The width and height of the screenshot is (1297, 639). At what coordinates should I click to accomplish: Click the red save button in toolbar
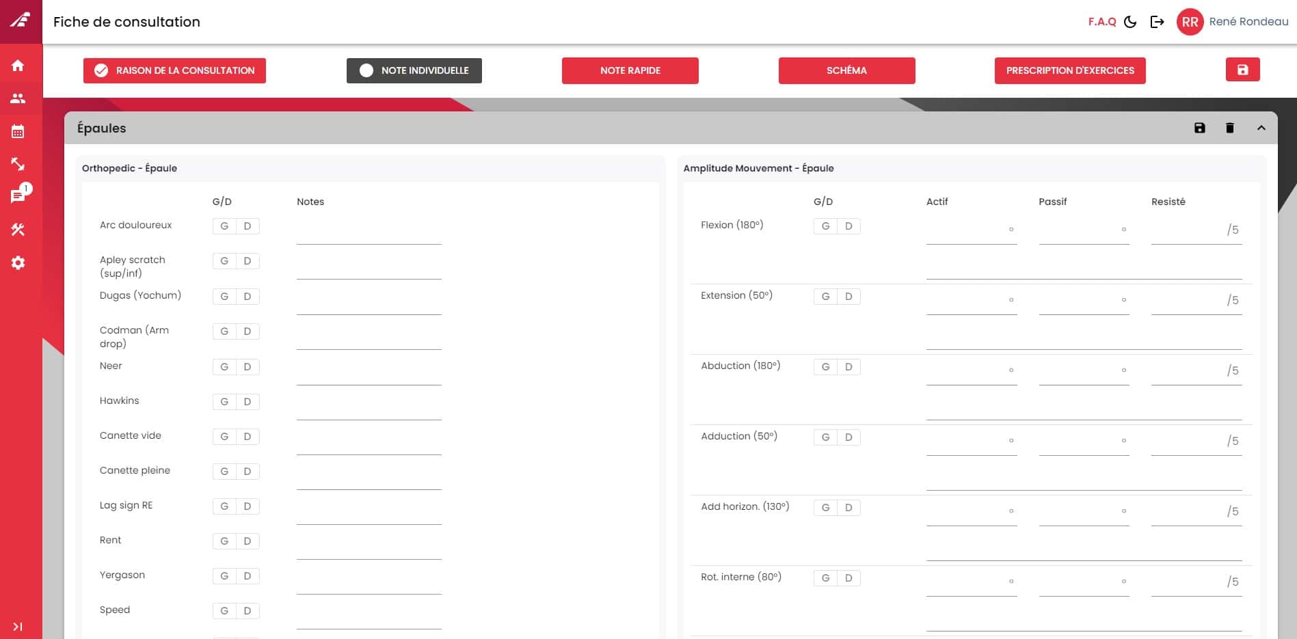coord(1242,70)
